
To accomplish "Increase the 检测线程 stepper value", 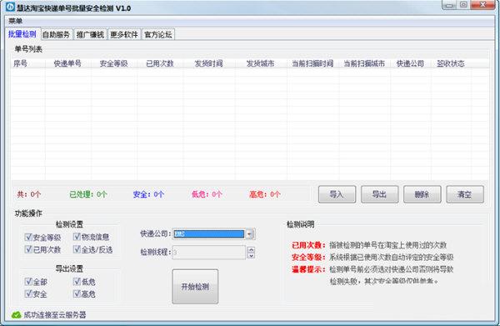I will point(251,249).
